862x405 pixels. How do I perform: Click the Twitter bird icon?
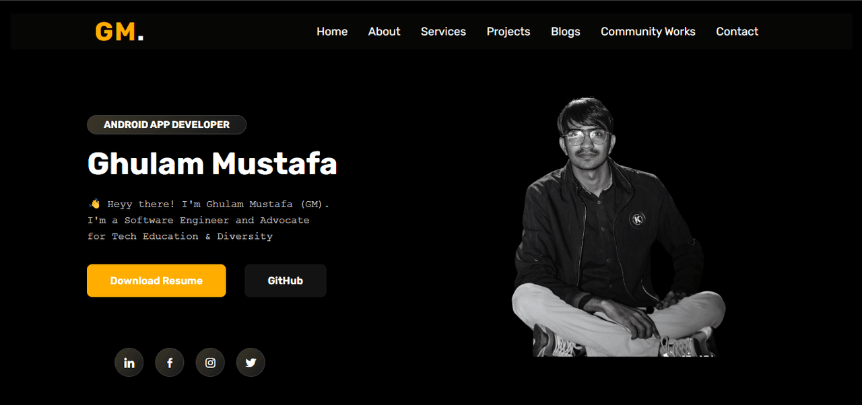[x=251, y=363]
